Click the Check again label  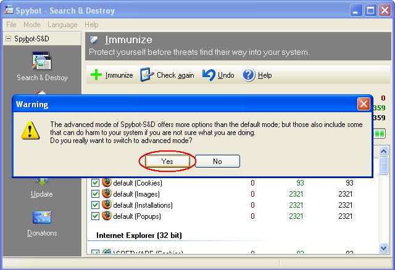175,75
